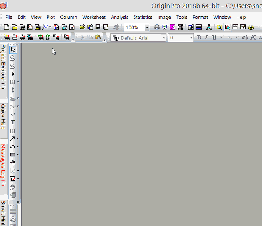Select the Pan hand tool
The width and height of the screenshot is (262, 226).
13,162
